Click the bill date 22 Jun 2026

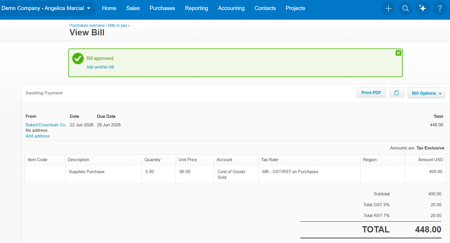(x=81, y=125)
